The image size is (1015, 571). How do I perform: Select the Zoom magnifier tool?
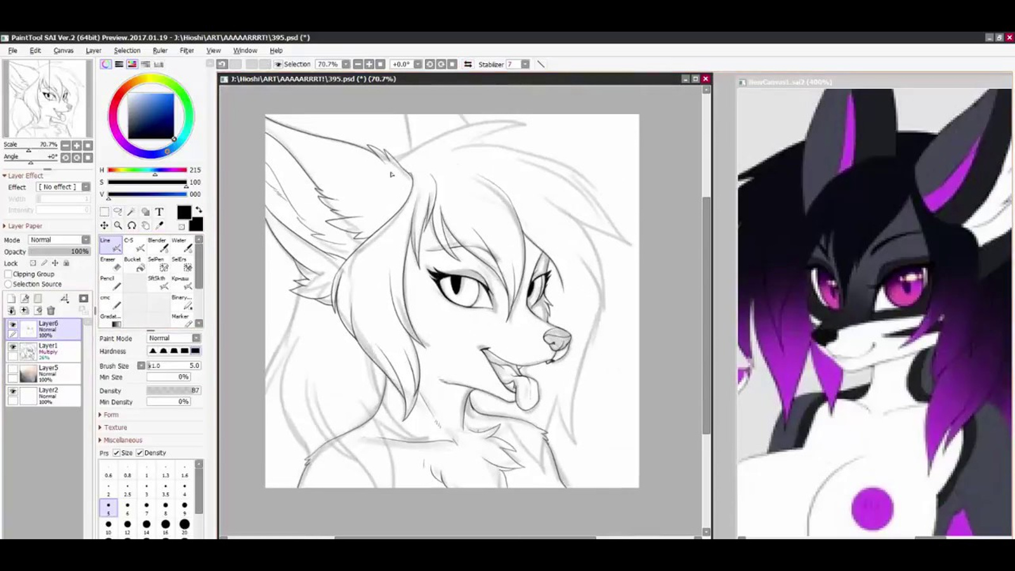118,225
